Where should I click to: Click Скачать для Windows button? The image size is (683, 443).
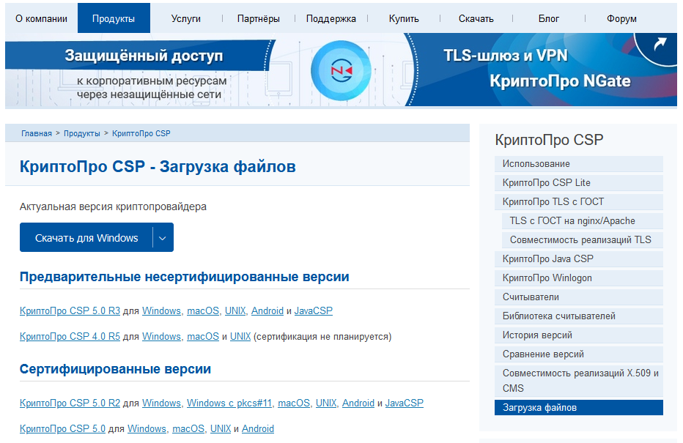tap(86, 237)
